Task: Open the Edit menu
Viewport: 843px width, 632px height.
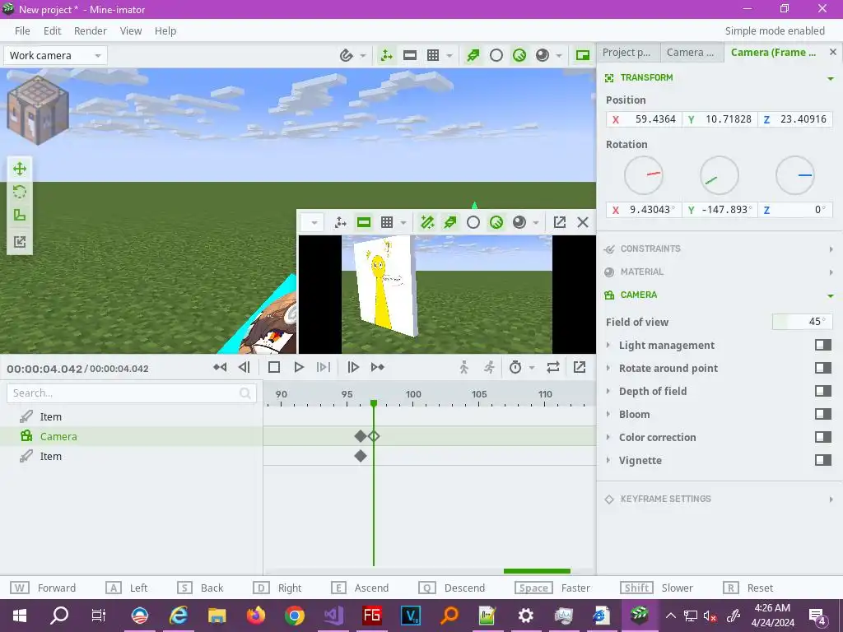Action: pyautogui.click(x=52, y=30)
